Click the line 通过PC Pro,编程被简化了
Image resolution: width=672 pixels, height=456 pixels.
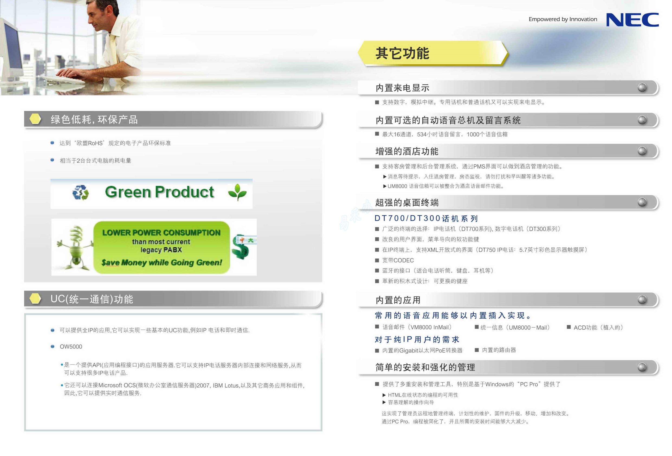(456, 422)
